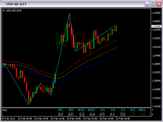163x122 pixels.
Task: Select the M5 RSI timeframe label
Action: pyautogui.click(x=71, y=110)
